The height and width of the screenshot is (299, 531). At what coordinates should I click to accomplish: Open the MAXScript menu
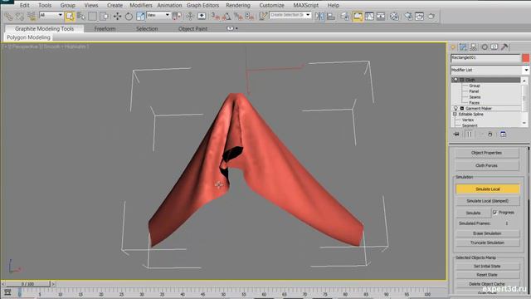tap(306, 5)
